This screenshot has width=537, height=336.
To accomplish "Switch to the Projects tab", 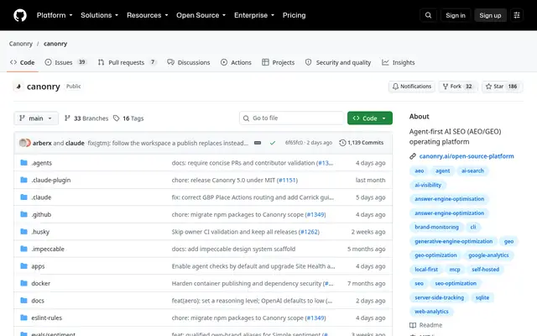I will click(x=278, y=62).
